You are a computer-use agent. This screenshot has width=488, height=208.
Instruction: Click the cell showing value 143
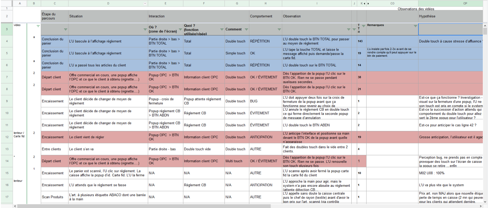[x=362, y=41]
